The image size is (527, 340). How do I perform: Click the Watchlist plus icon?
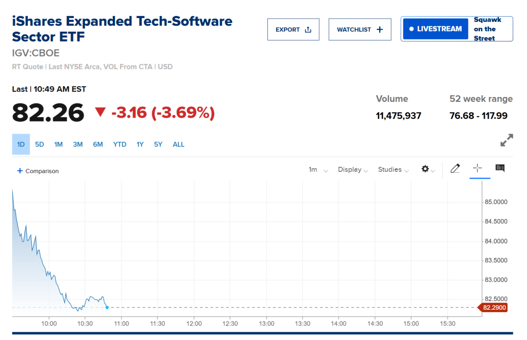click(380, 30)
